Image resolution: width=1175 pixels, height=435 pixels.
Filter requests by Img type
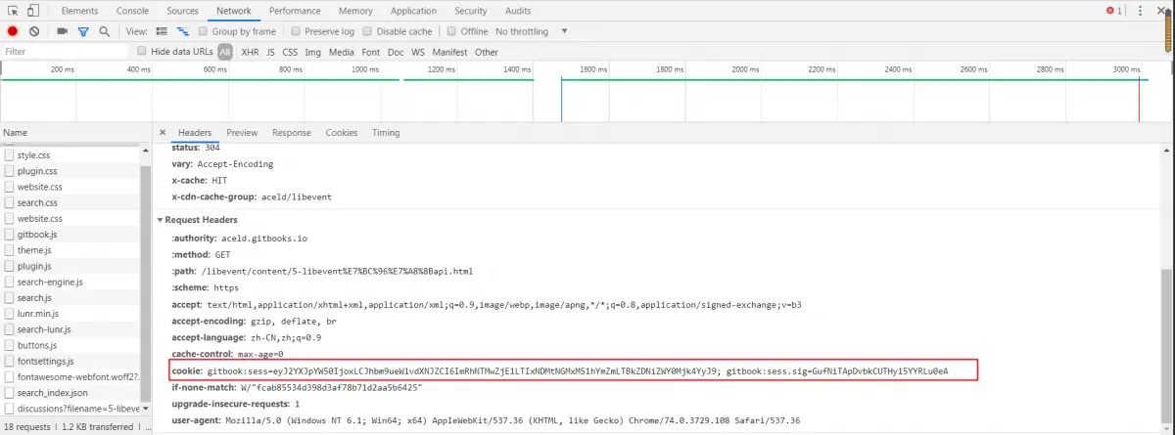313,52
